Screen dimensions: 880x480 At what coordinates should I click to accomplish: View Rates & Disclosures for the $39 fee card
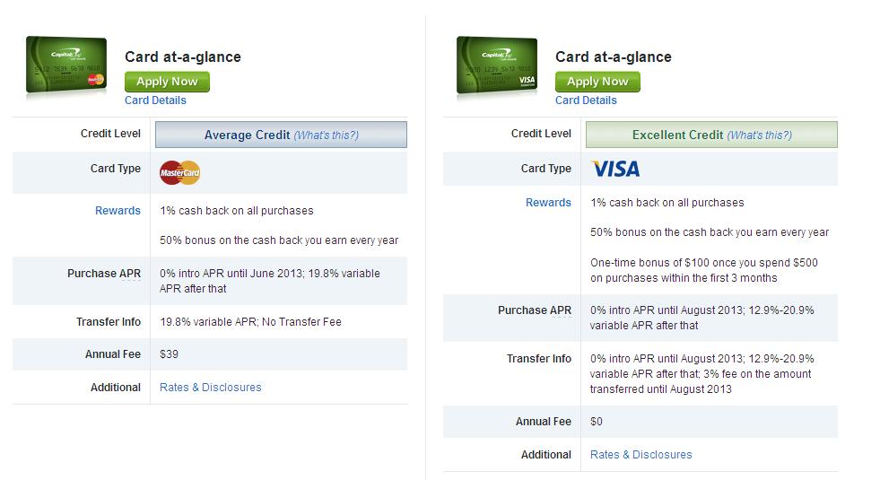pos(211,388)
